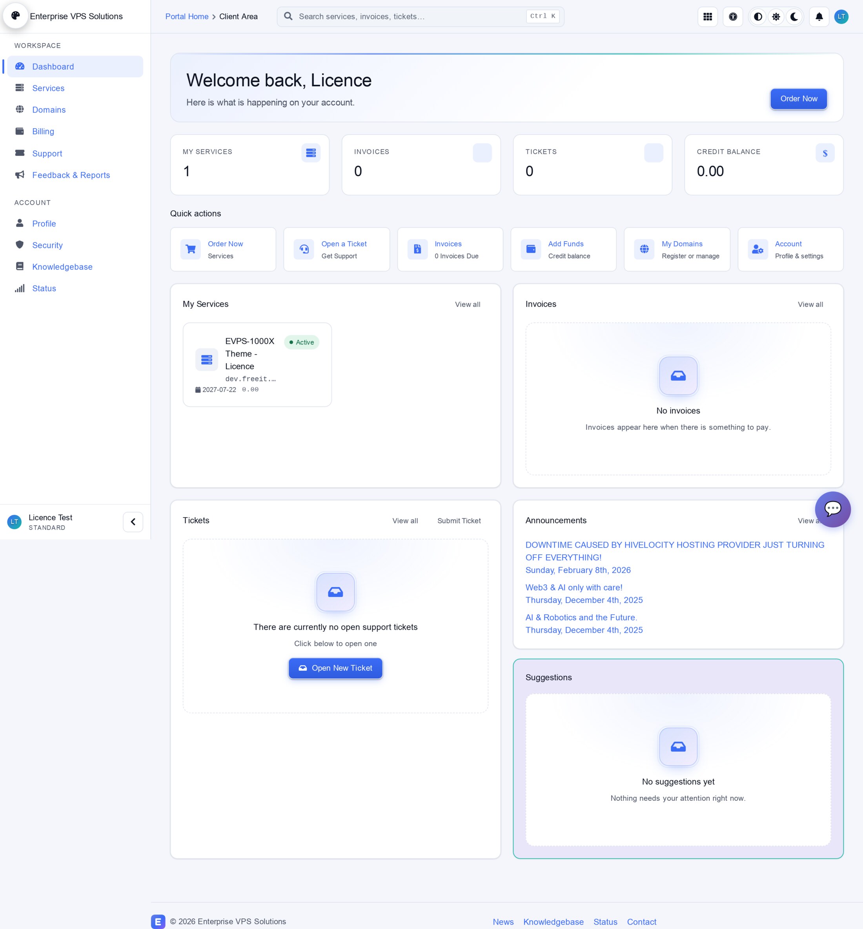This screenshot has height=929, width=863.
Task: Click the server icon on My Services stat card
Action: coord(311,153)
